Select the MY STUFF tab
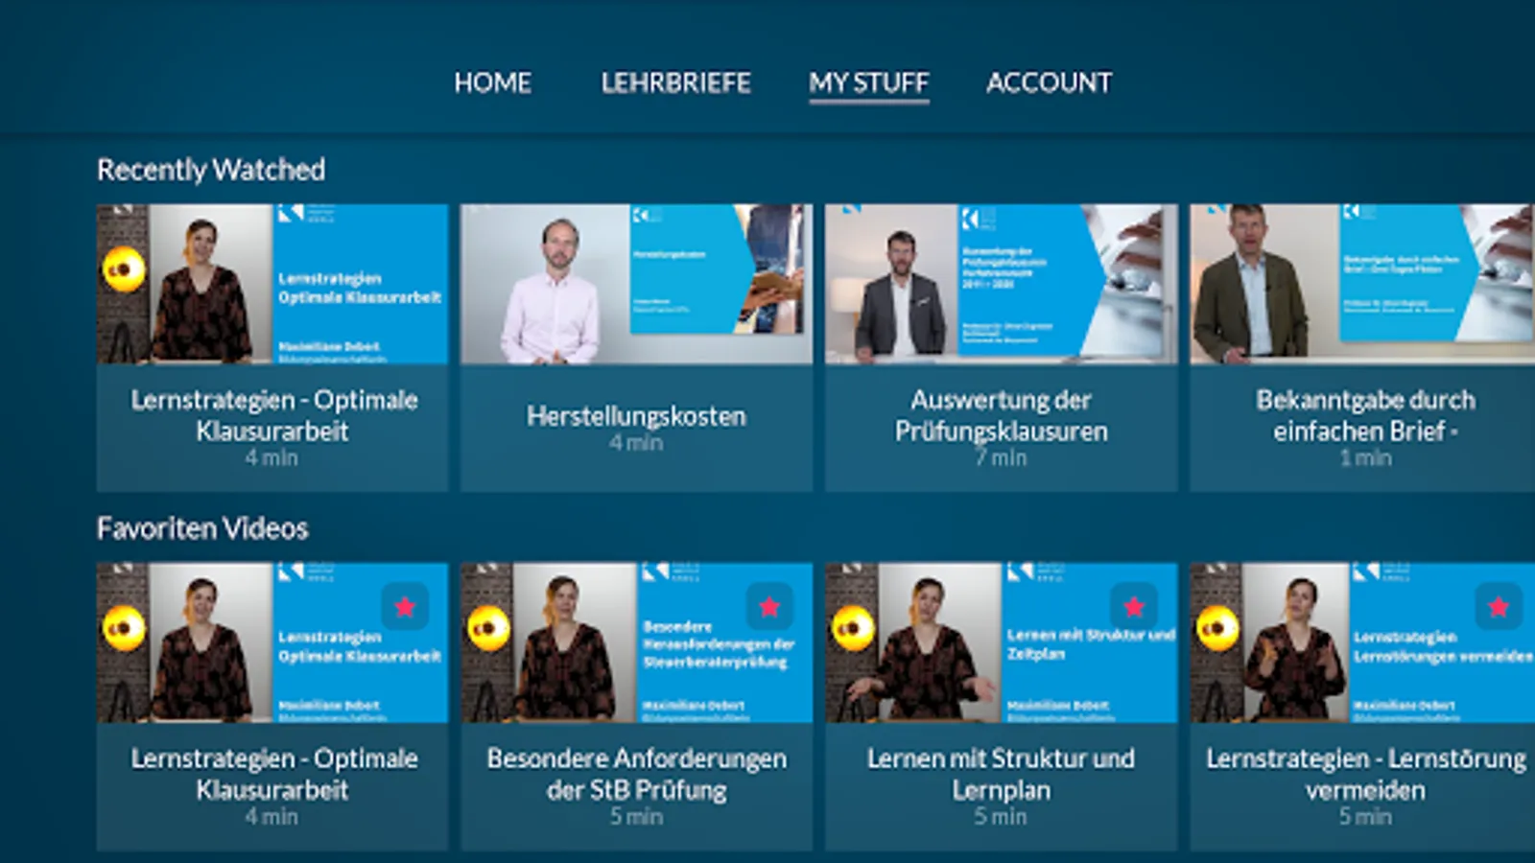 869,82
